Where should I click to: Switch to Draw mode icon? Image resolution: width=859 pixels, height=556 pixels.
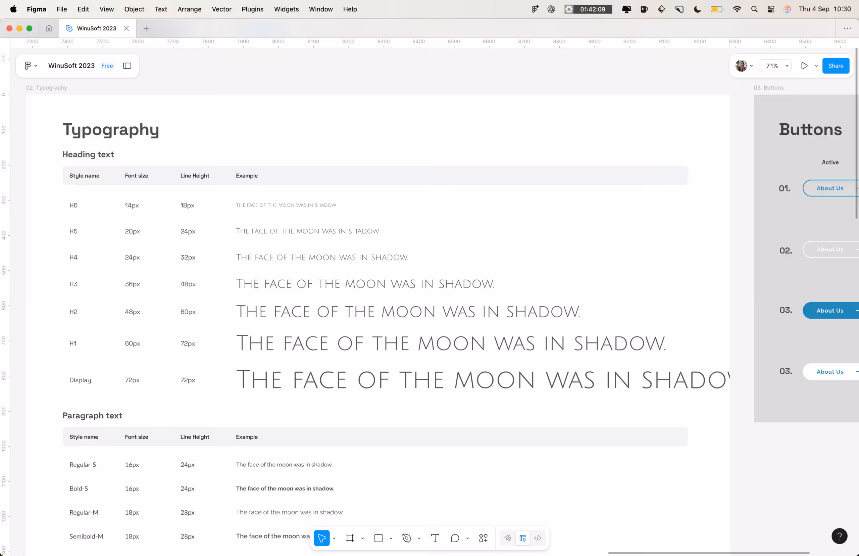click(507, 538)
